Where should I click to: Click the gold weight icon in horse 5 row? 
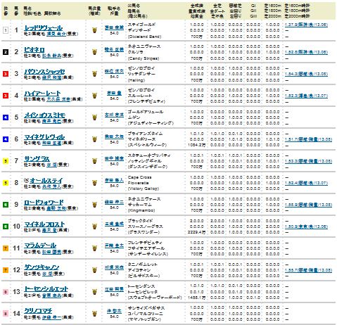[x=94, y=117]
